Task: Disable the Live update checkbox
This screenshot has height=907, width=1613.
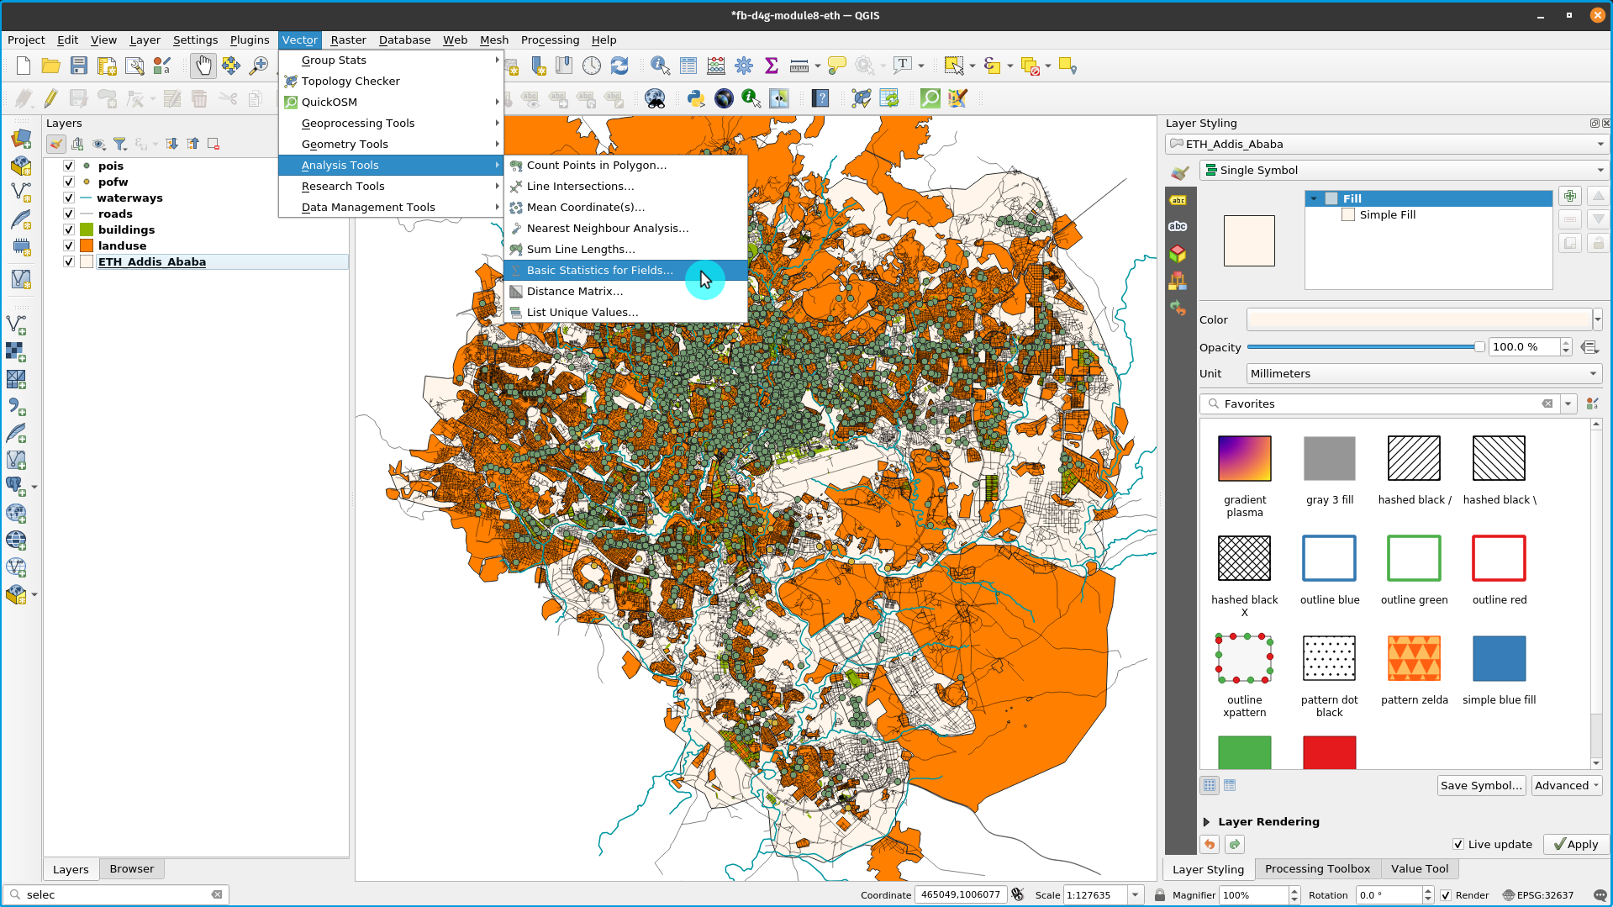Action: tap(1458, 845)
